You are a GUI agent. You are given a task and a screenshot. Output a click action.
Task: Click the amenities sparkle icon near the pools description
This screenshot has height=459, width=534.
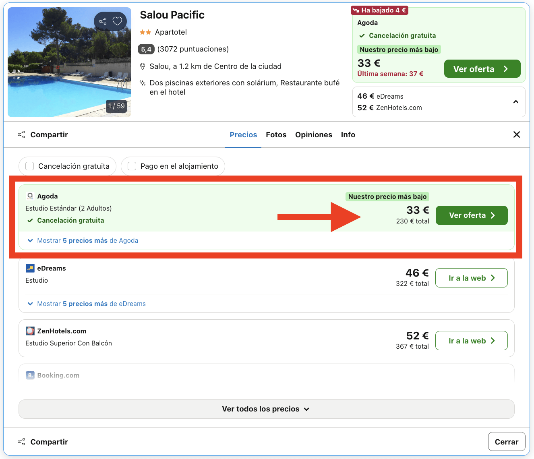[x=142, y=83]
